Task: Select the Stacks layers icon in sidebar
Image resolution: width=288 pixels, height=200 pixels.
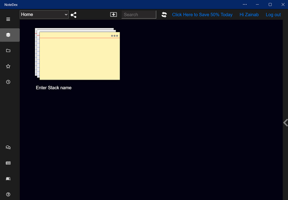Action: (8, 35)
